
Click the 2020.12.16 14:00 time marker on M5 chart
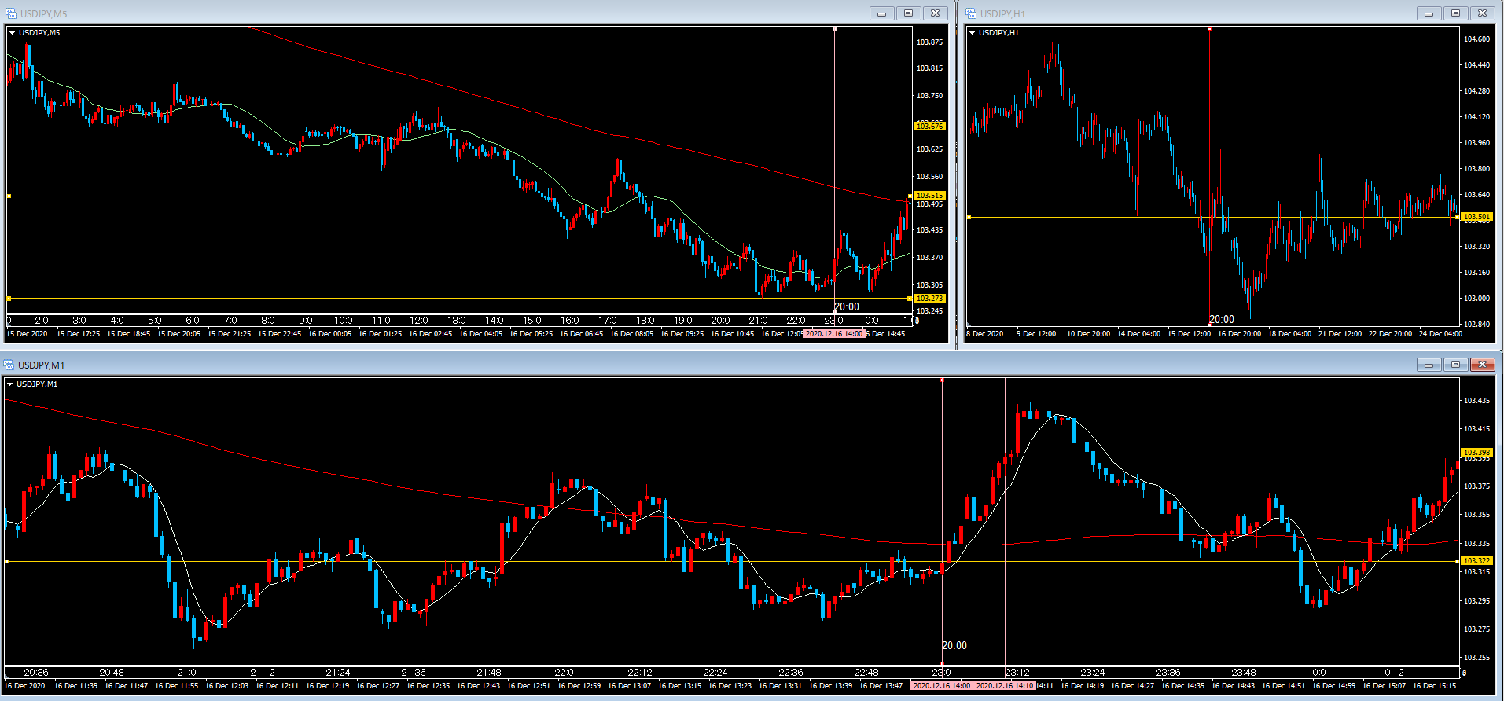[x=833, y=334]
